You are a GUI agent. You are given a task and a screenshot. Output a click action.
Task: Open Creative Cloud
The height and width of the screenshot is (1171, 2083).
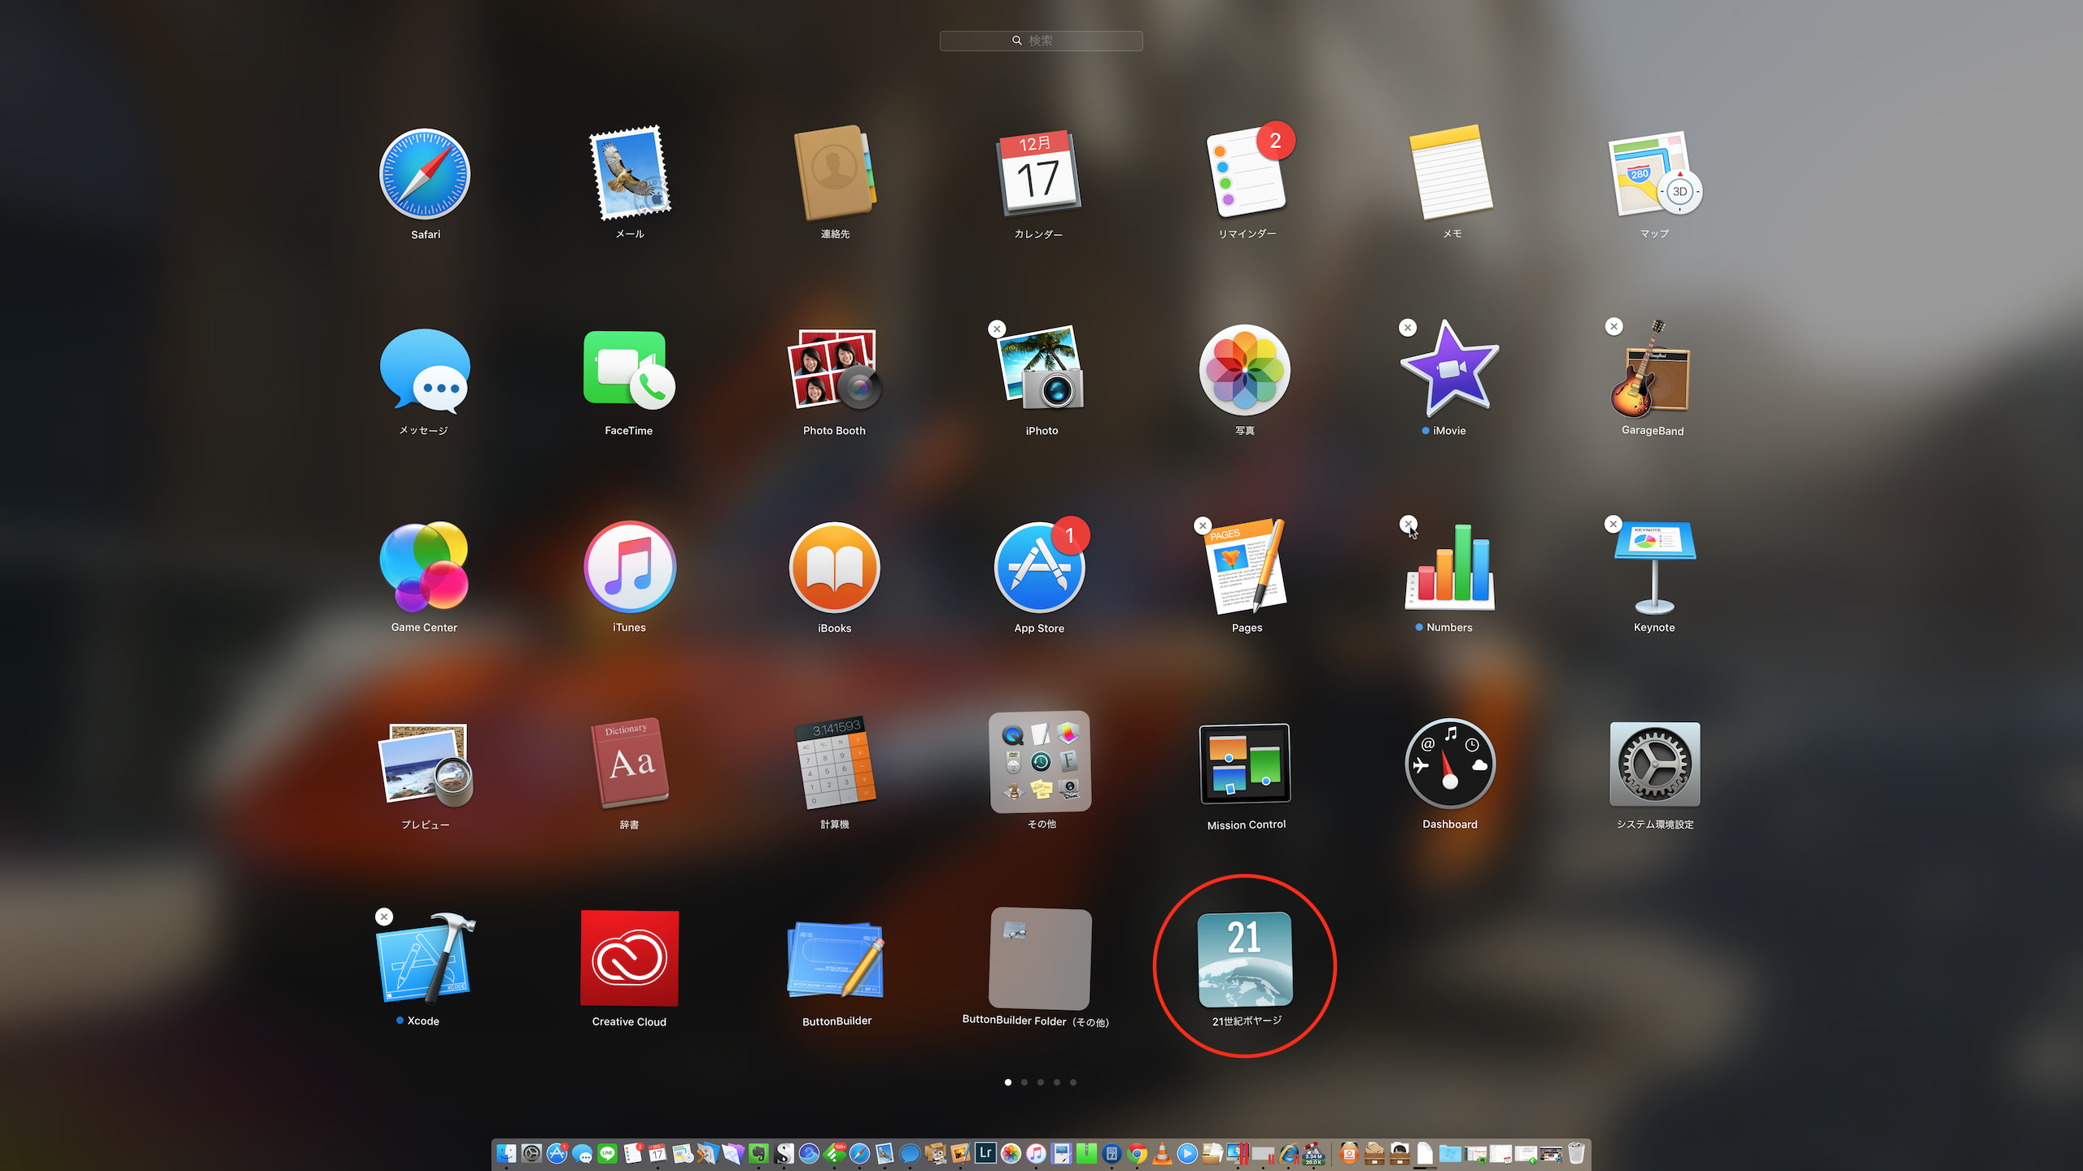(629, 959)
